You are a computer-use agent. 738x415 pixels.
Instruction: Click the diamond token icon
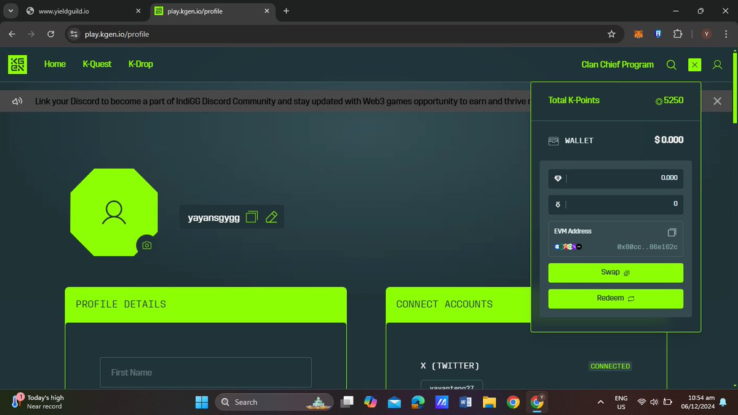tap(558, 178)
